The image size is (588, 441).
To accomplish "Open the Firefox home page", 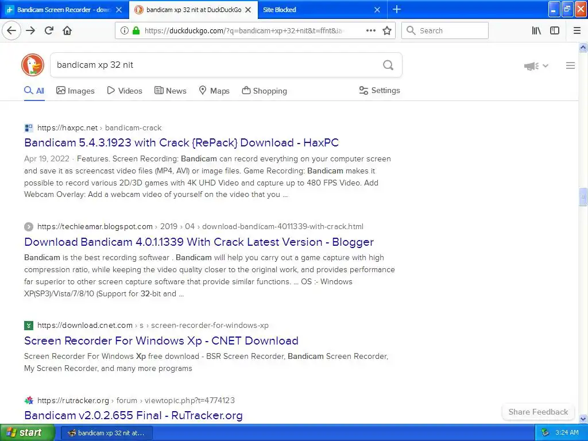I will pos(67,30).
